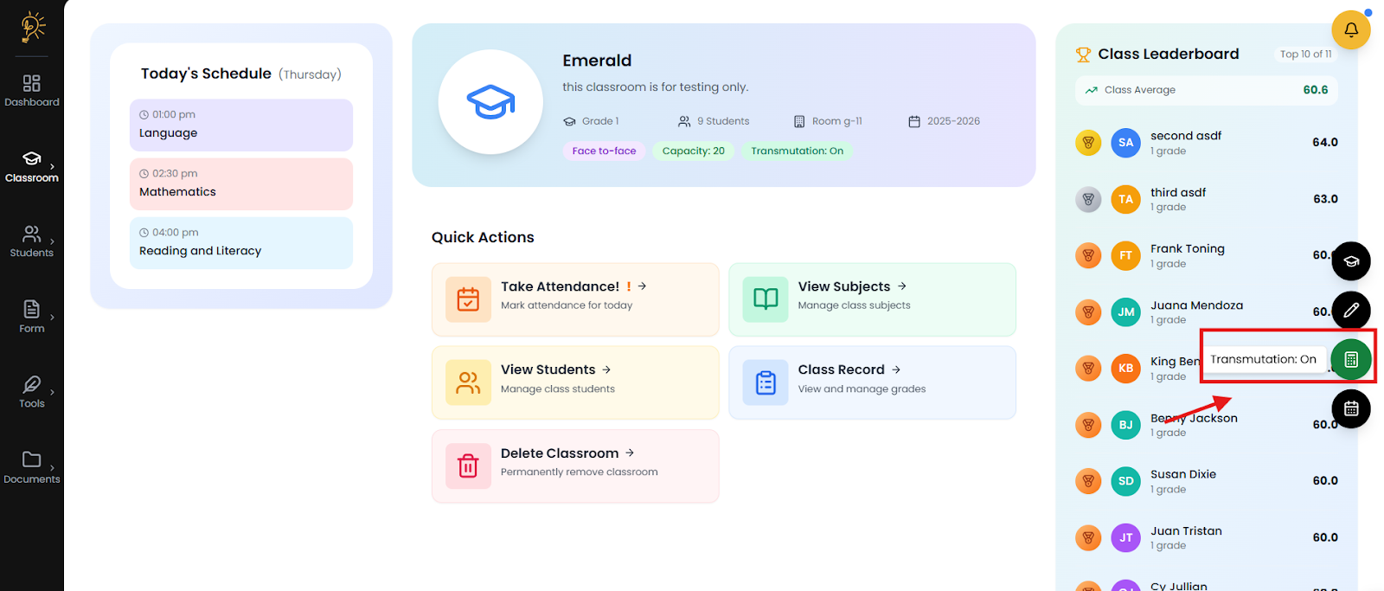The height and width of the screenshot is (591, 1384).
Task: Click the notification bell icon
Action: pyautogui.click(x=1350, y=30)
